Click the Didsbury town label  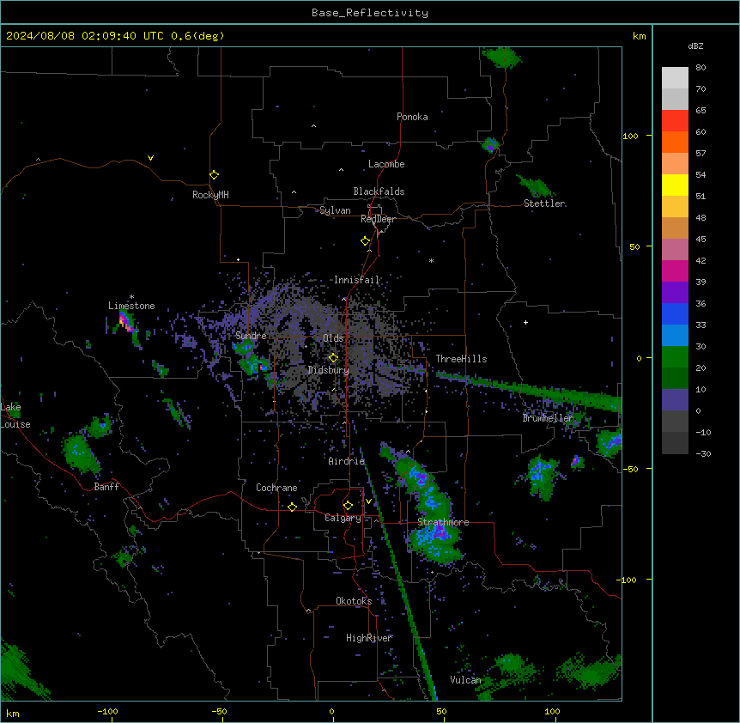tap(329, 370)
